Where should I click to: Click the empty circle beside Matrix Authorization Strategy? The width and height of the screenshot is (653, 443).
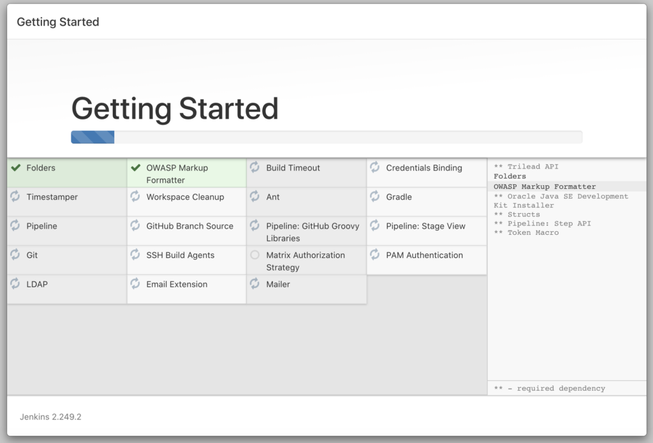click(x=255, y=255)
